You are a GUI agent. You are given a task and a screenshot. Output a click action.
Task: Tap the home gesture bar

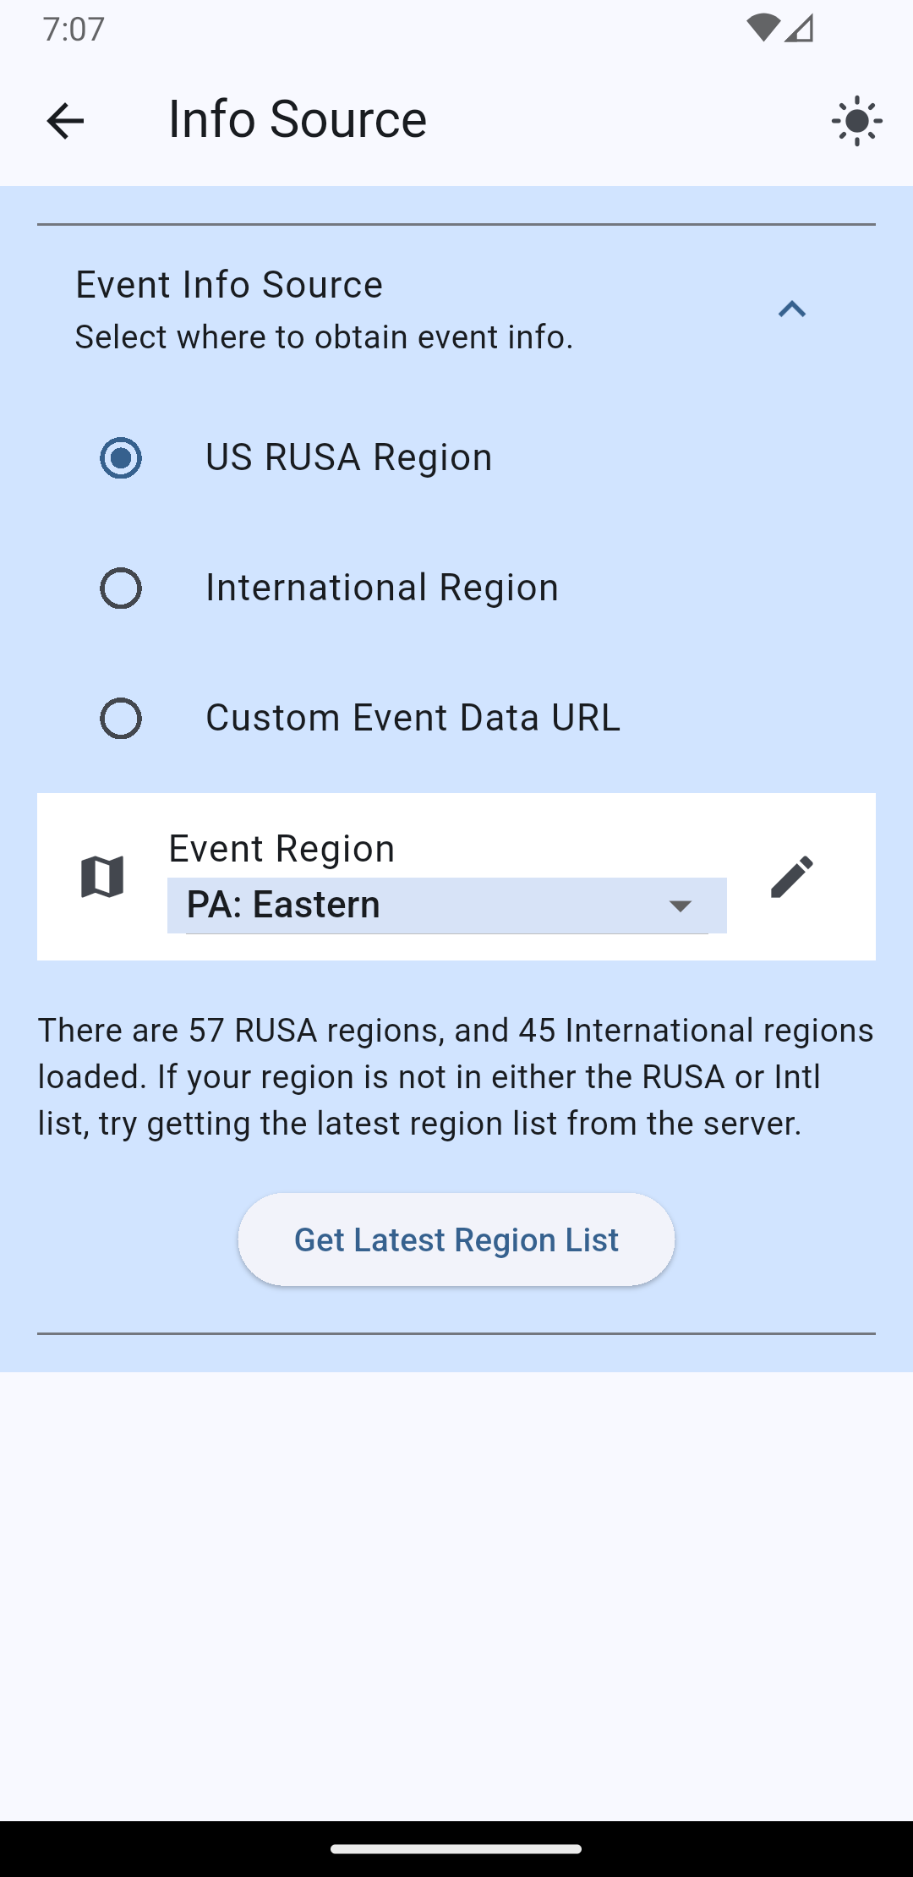click(x=456, y=1849)
